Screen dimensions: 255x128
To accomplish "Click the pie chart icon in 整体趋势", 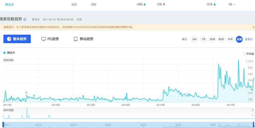I will (x=9, y=39).
